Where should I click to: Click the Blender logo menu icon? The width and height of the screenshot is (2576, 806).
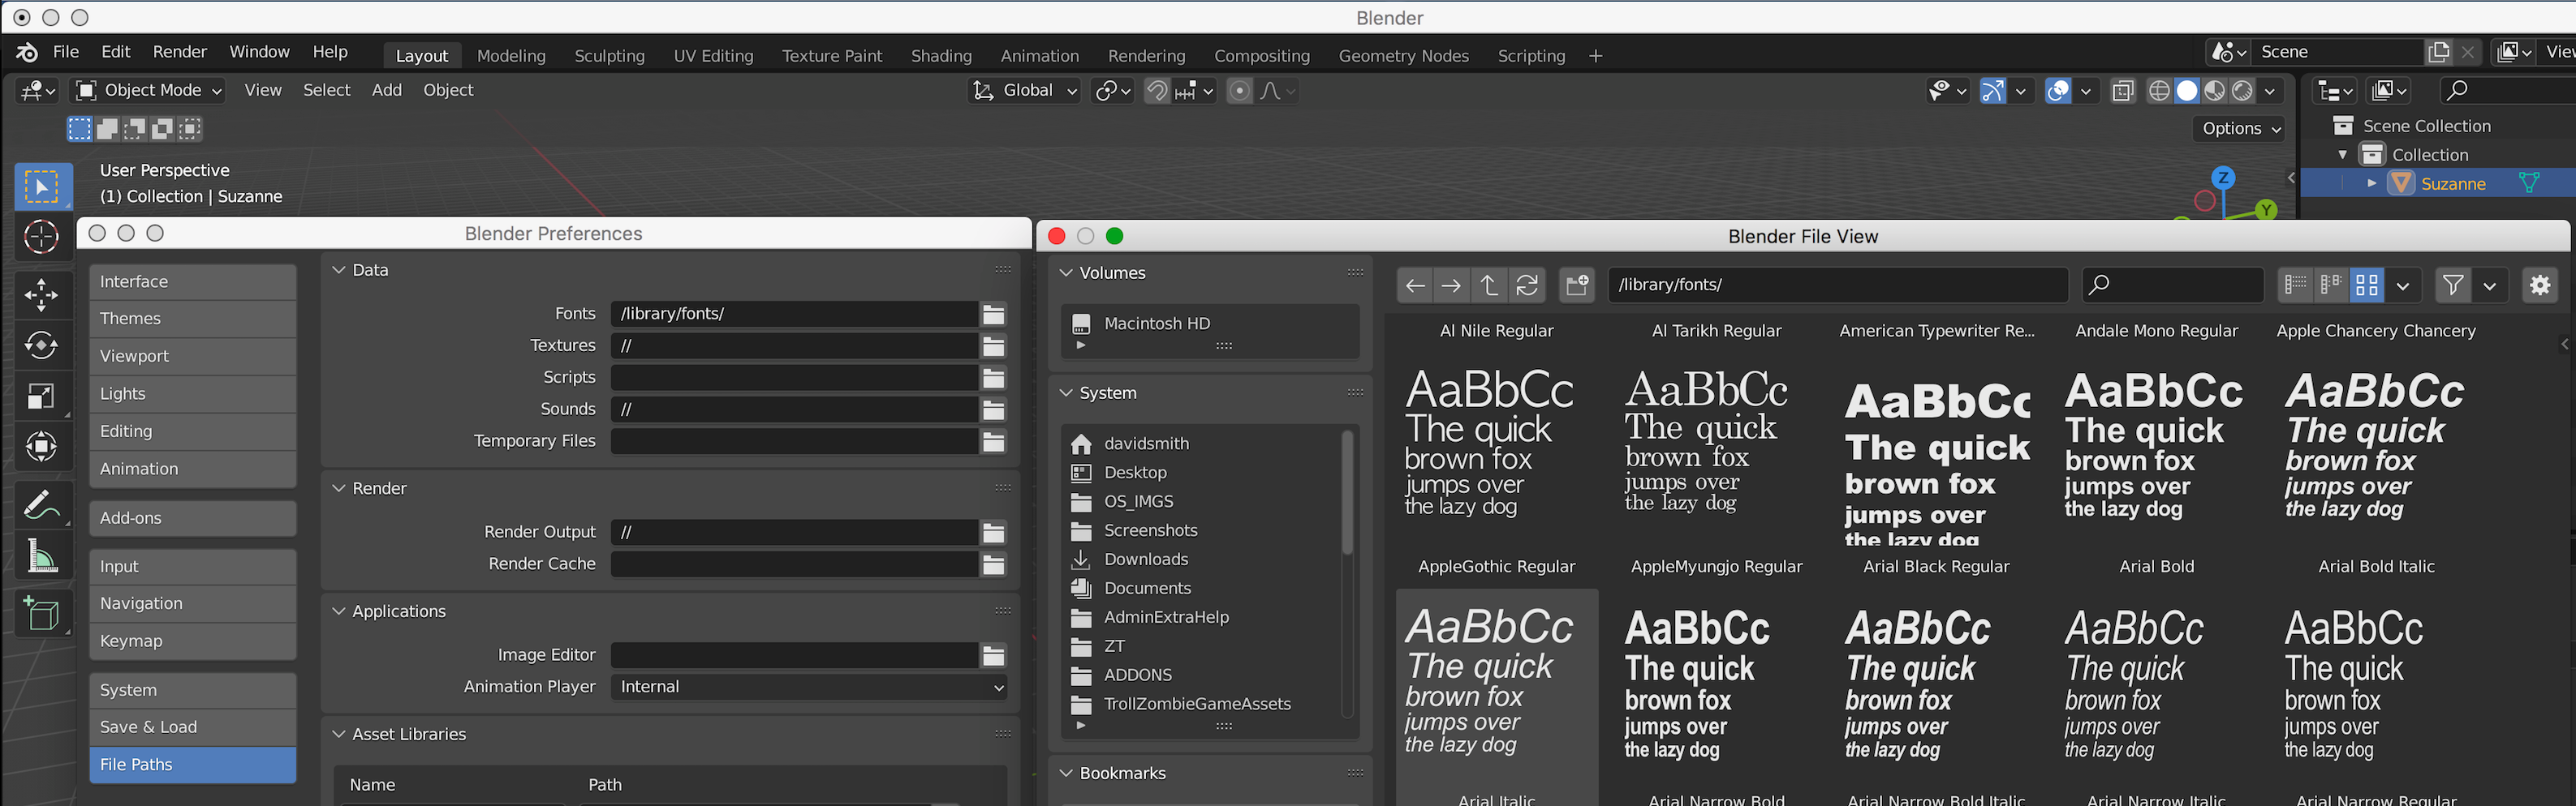coord(27,52)
